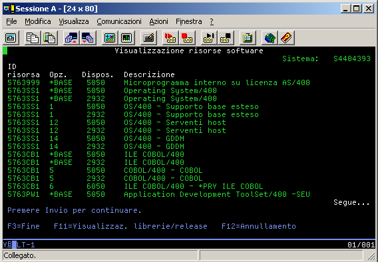Open the Color mapping icon
This screenshot has height=262, width=378.
coord(126,38)
